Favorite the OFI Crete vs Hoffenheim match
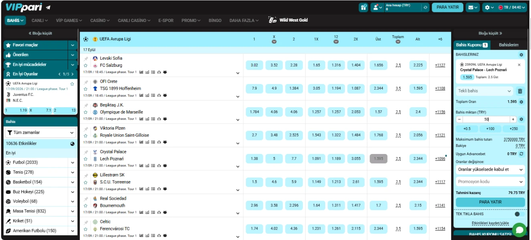Screen dimensions: 531x240 point(86,88)
